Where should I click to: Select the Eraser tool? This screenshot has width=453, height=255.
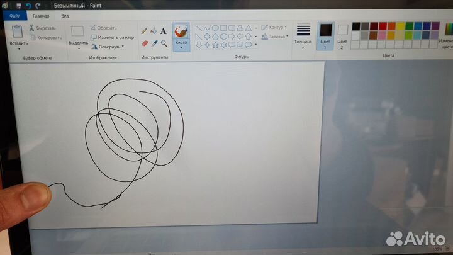144,43
